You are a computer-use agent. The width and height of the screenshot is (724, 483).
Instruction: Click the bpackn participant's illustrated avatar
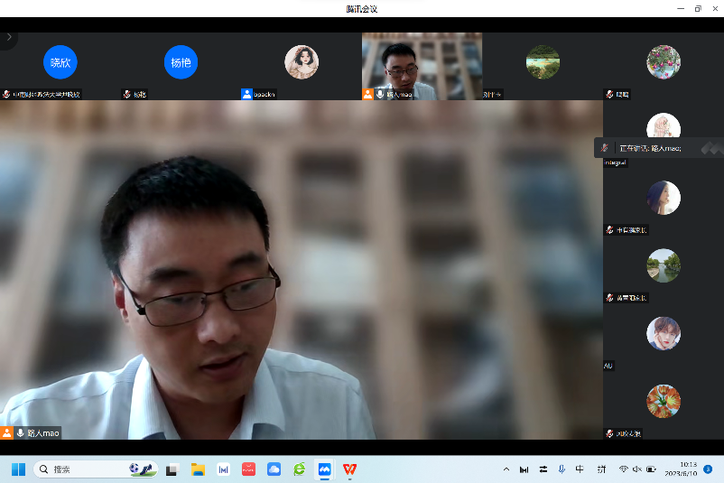pyautogui.click(x=302, y=62)
